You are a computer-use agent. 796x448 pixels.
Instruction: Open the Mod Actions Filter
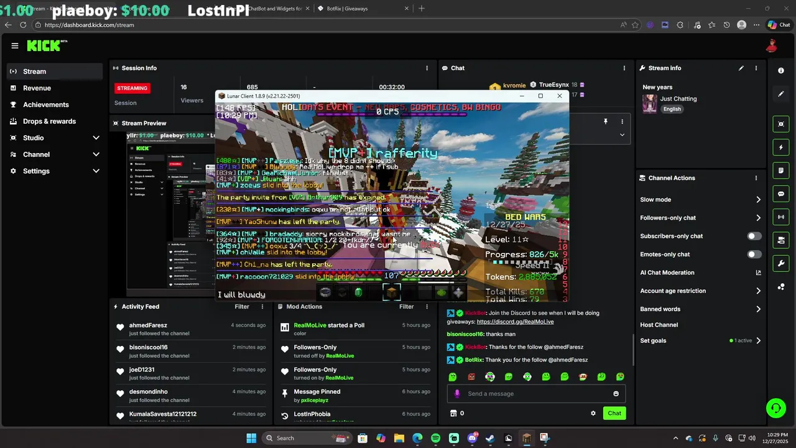[406, 307]
